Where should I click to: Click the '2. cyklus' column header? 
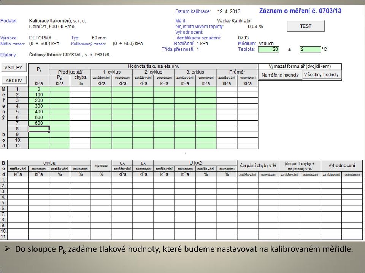[x=153, y=72]
